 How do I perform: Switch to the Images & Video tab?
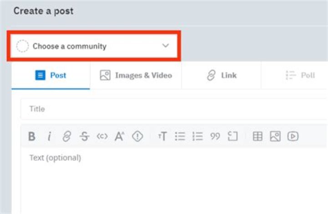pyautogui.click(x=136, y=75)
